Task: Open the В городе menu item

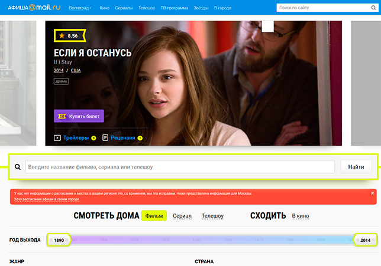Action: pyautogui.click(x=222, y=8)
